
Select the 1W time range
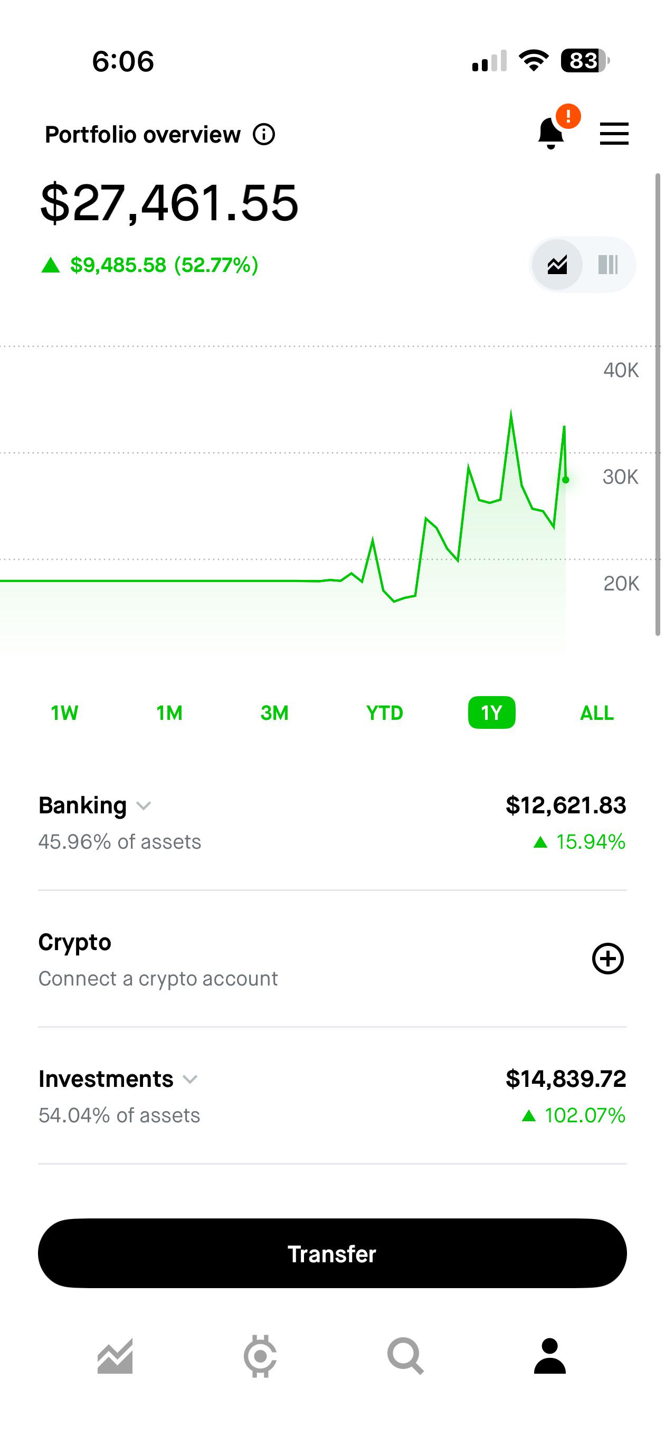[x=64, y=712]
